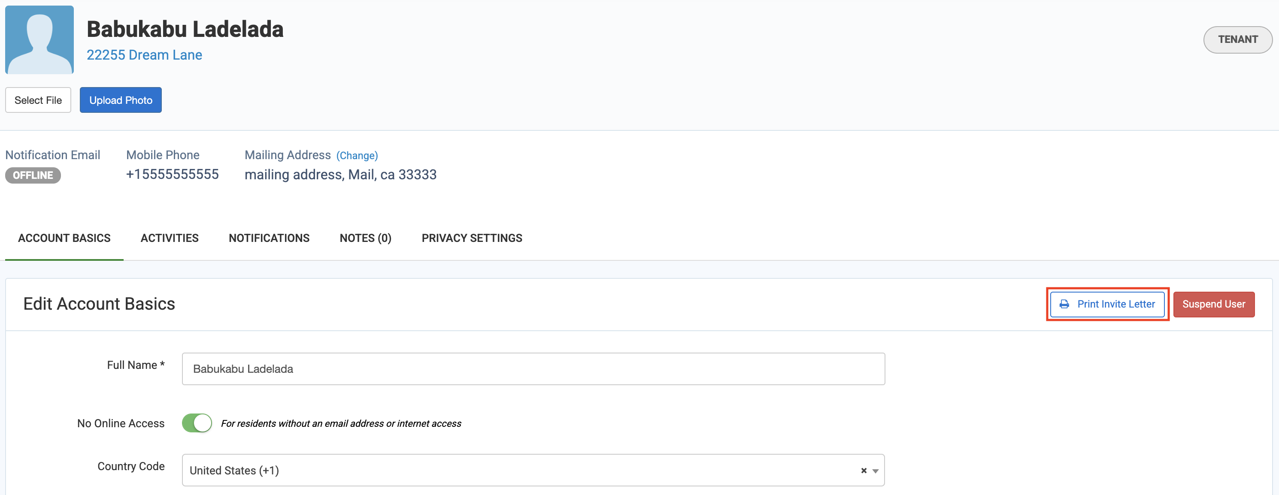This screenshot has width=1279, height=495.
Task: Click Change next to Mailing Address
Action: coord(357,155)
